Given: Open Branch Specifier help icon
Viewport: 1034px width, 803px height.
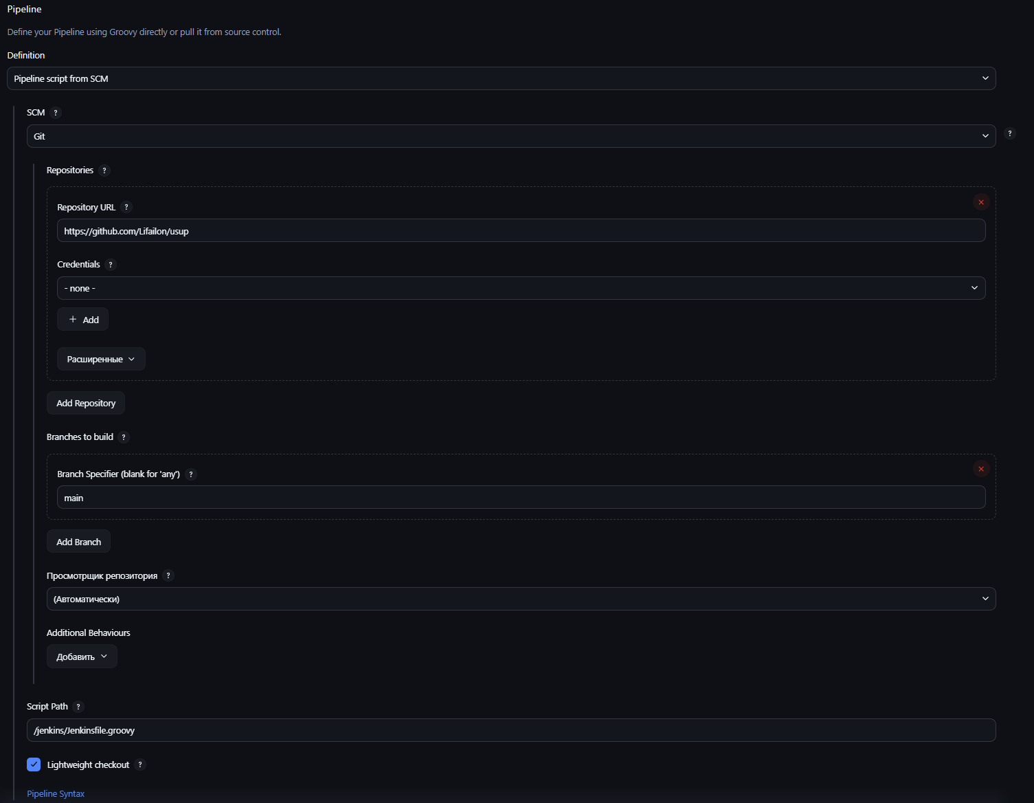Looking at the screenshot, I should [x=191, y=474].
